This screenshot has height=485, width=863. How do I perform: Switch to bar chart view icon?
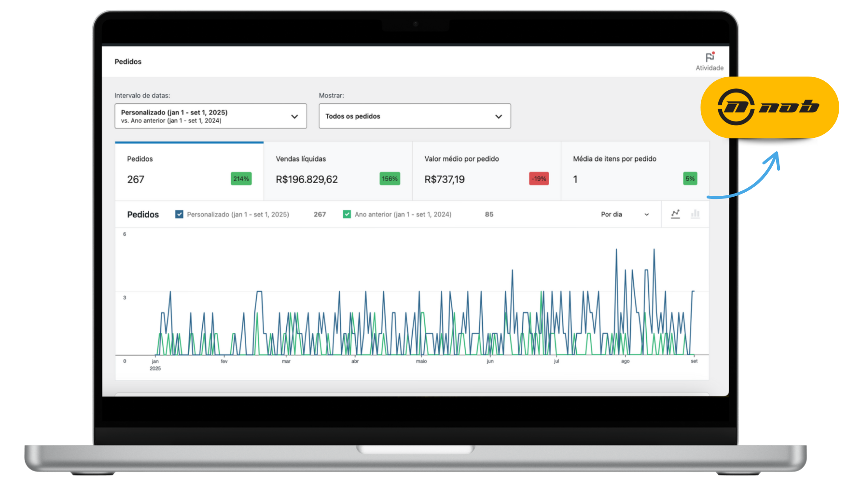click(695, 214)
